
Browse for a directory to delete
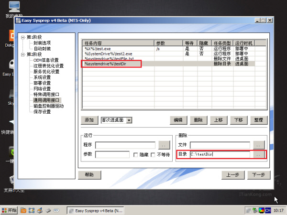259,155
